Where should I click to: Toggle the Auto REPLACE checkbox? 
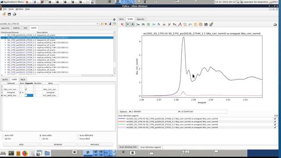tap(78, 135)
